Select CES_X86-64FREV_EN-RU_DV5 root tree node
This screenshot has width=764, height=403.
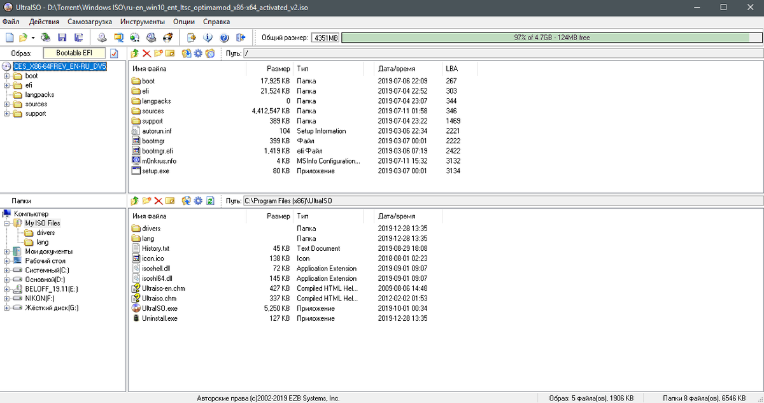(59, 66)
